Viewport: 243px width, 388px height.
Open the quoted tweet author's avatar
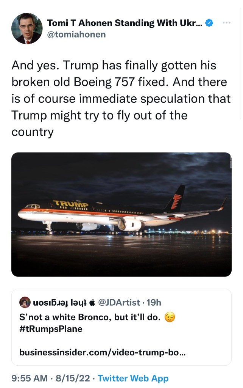pyautogui.click(x=25, y=302)
